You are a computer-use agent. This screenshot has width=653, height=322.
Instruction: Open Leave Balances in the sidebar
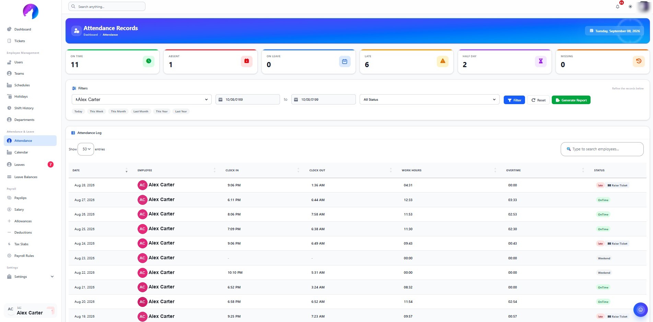[30, 177]
